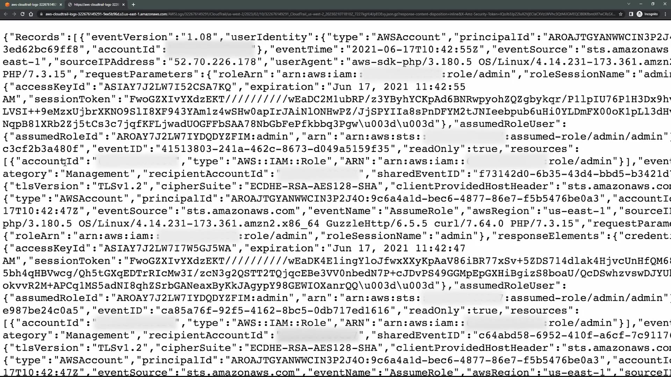Open the side panel icon
This screenshot has height=377, width=671.
point(631,14)
